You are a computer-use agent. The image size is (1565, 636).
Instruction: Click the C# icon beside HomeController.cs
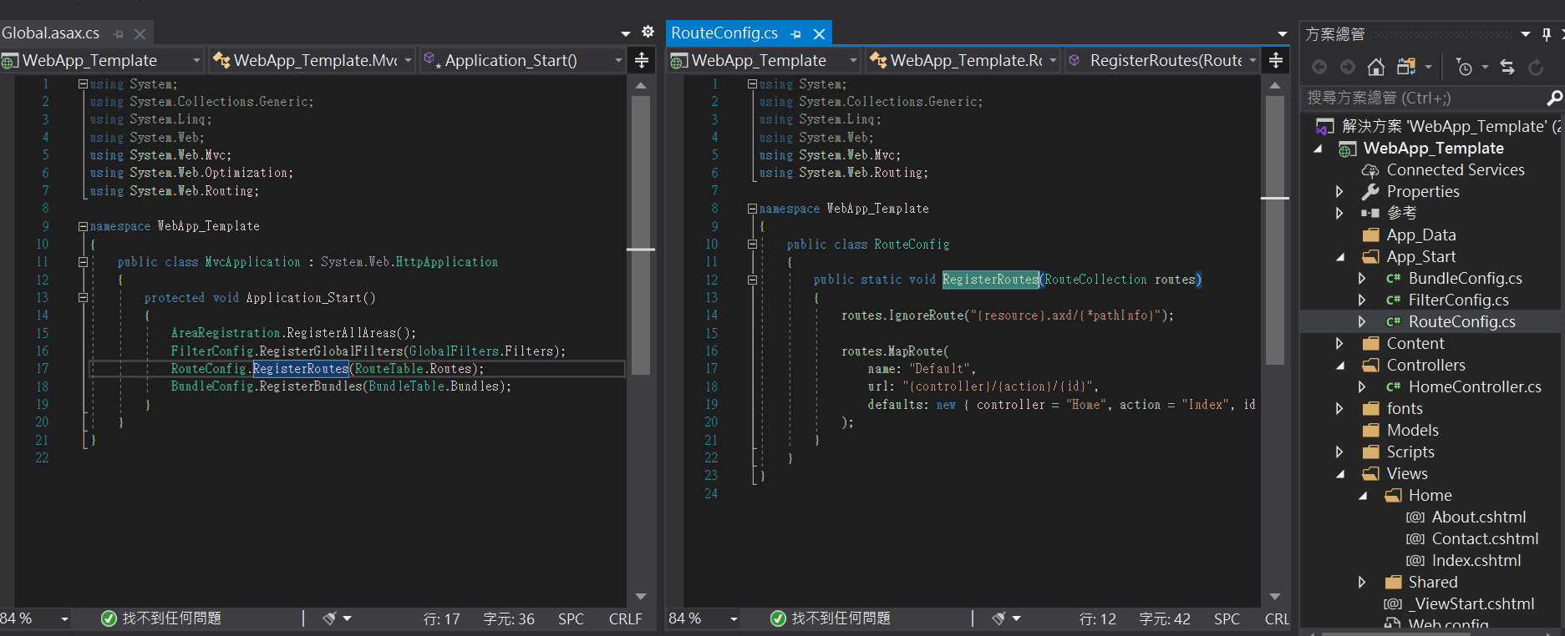pyautogui.click(x=1393, y=387)
